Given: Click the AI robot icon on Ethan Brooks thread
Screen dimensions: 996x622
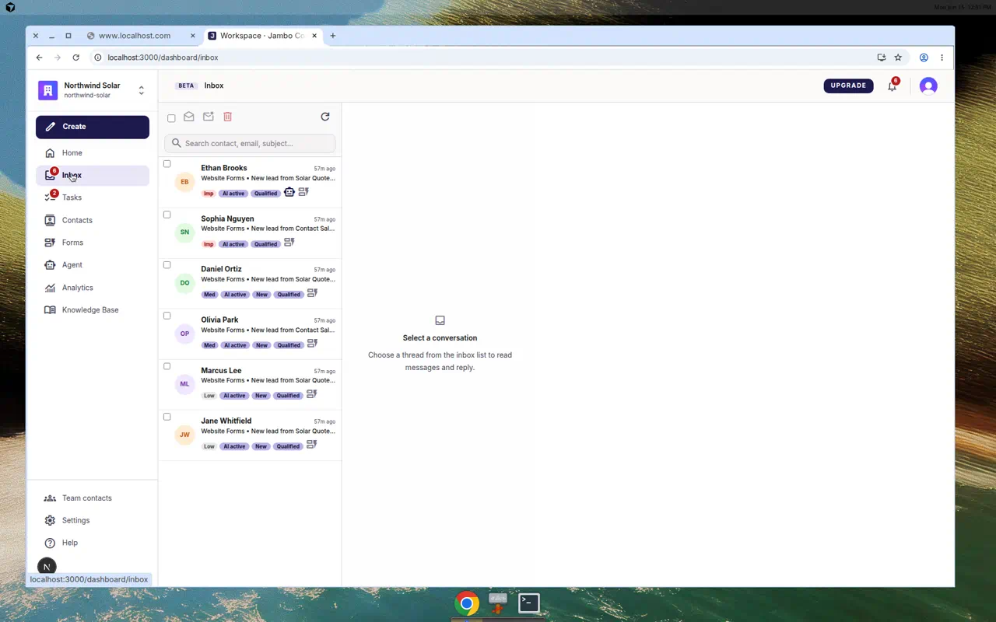Looking at the screenshot, I should (x=289, y=192).
